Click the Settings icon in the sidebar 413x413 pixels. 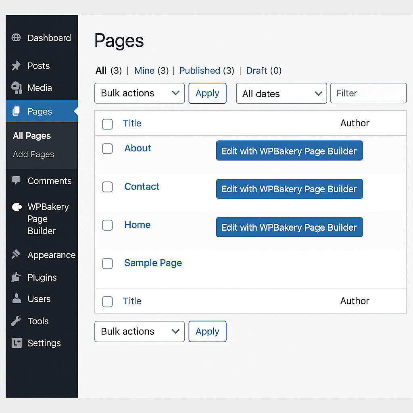[x=17, y=343]
